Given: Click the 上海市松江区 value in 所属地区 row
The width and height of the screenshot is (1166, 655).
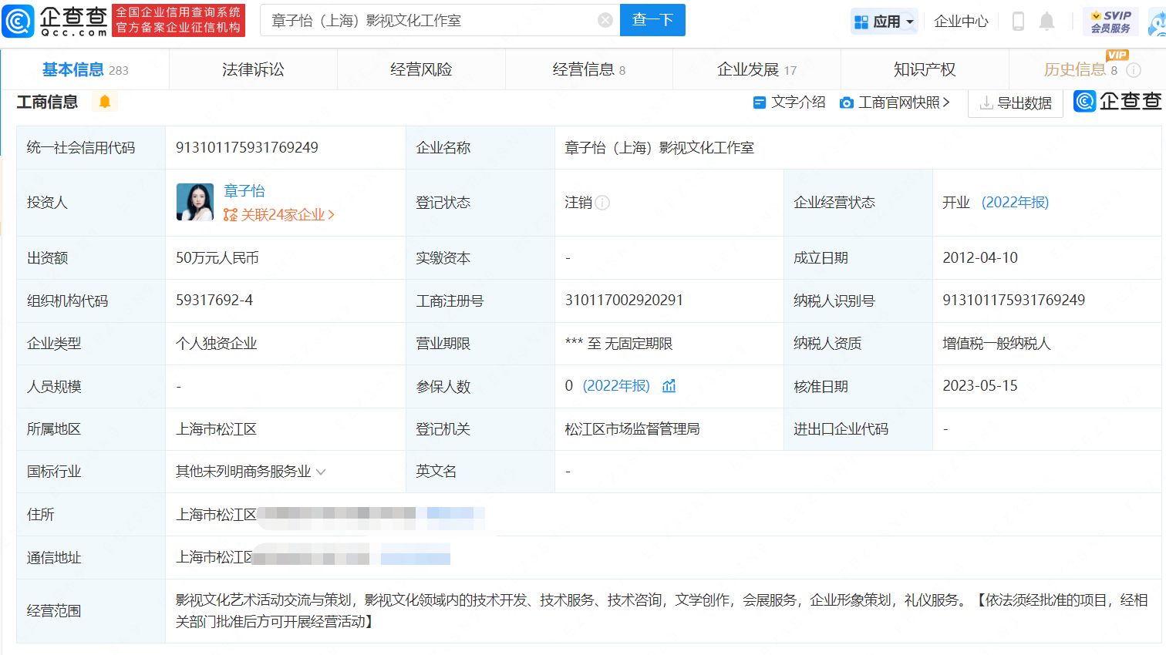Looking at the screenshot, I should 216,428.
